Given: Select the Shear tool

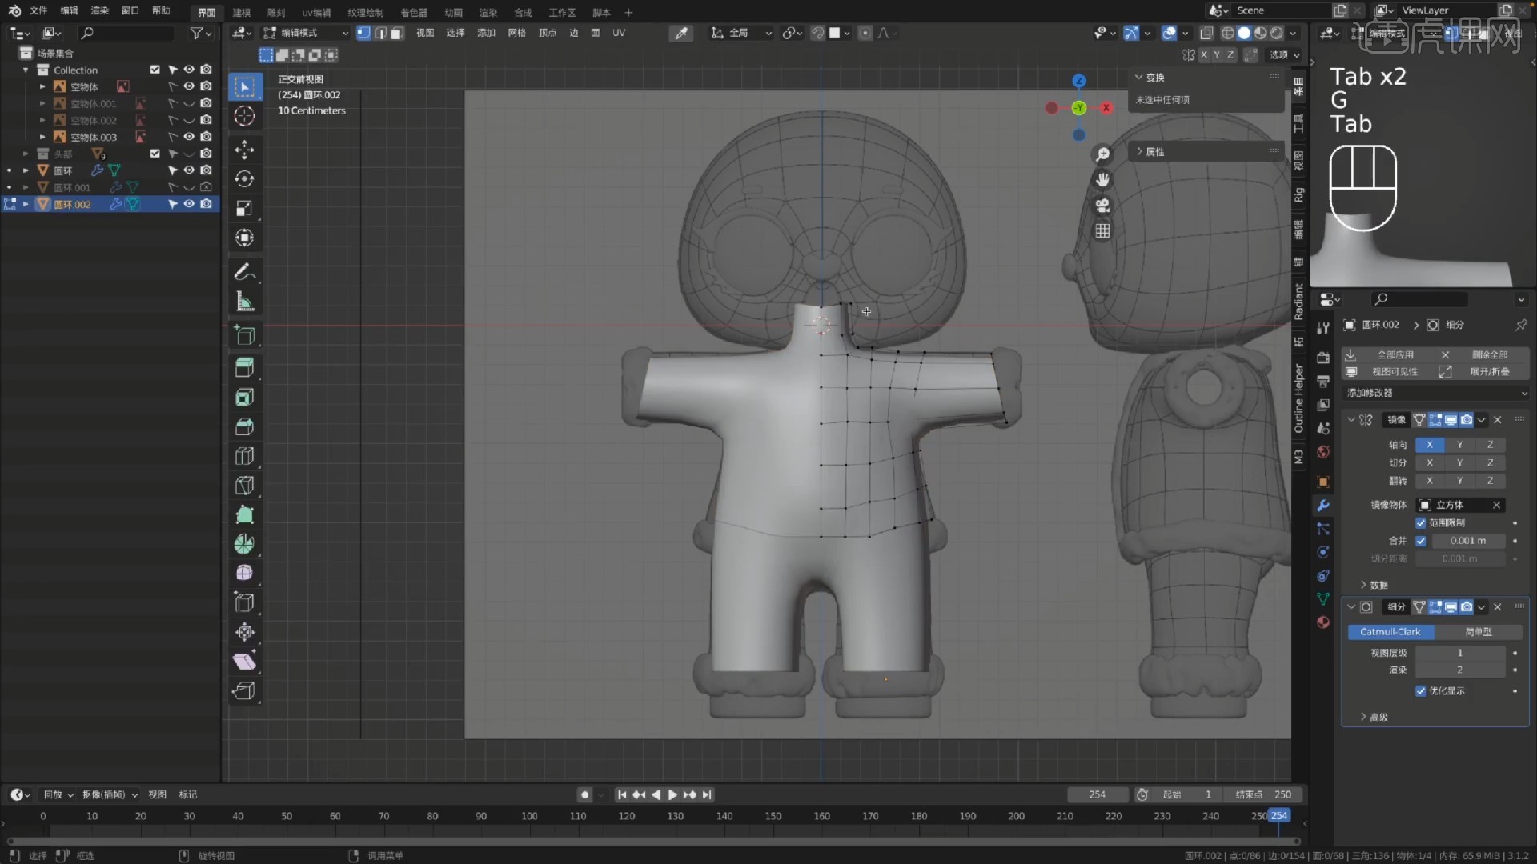Looking at the screenshot, I should [x=244, y=662].
